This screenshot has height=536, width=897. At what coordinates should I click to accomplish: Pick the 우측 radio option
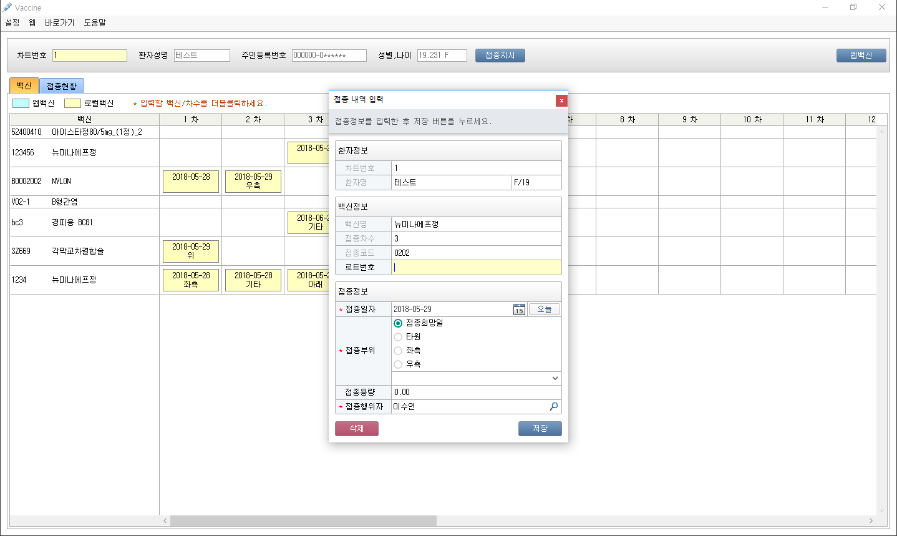398,364
